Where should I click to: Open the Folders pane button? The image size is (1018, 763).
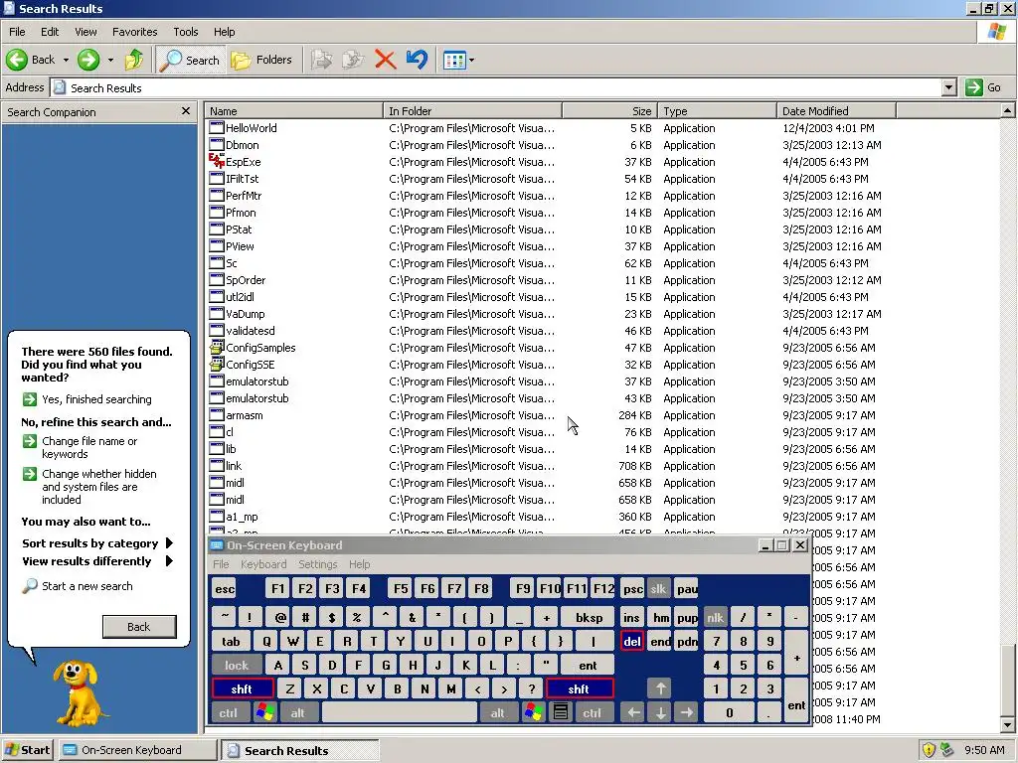(261, 60)
